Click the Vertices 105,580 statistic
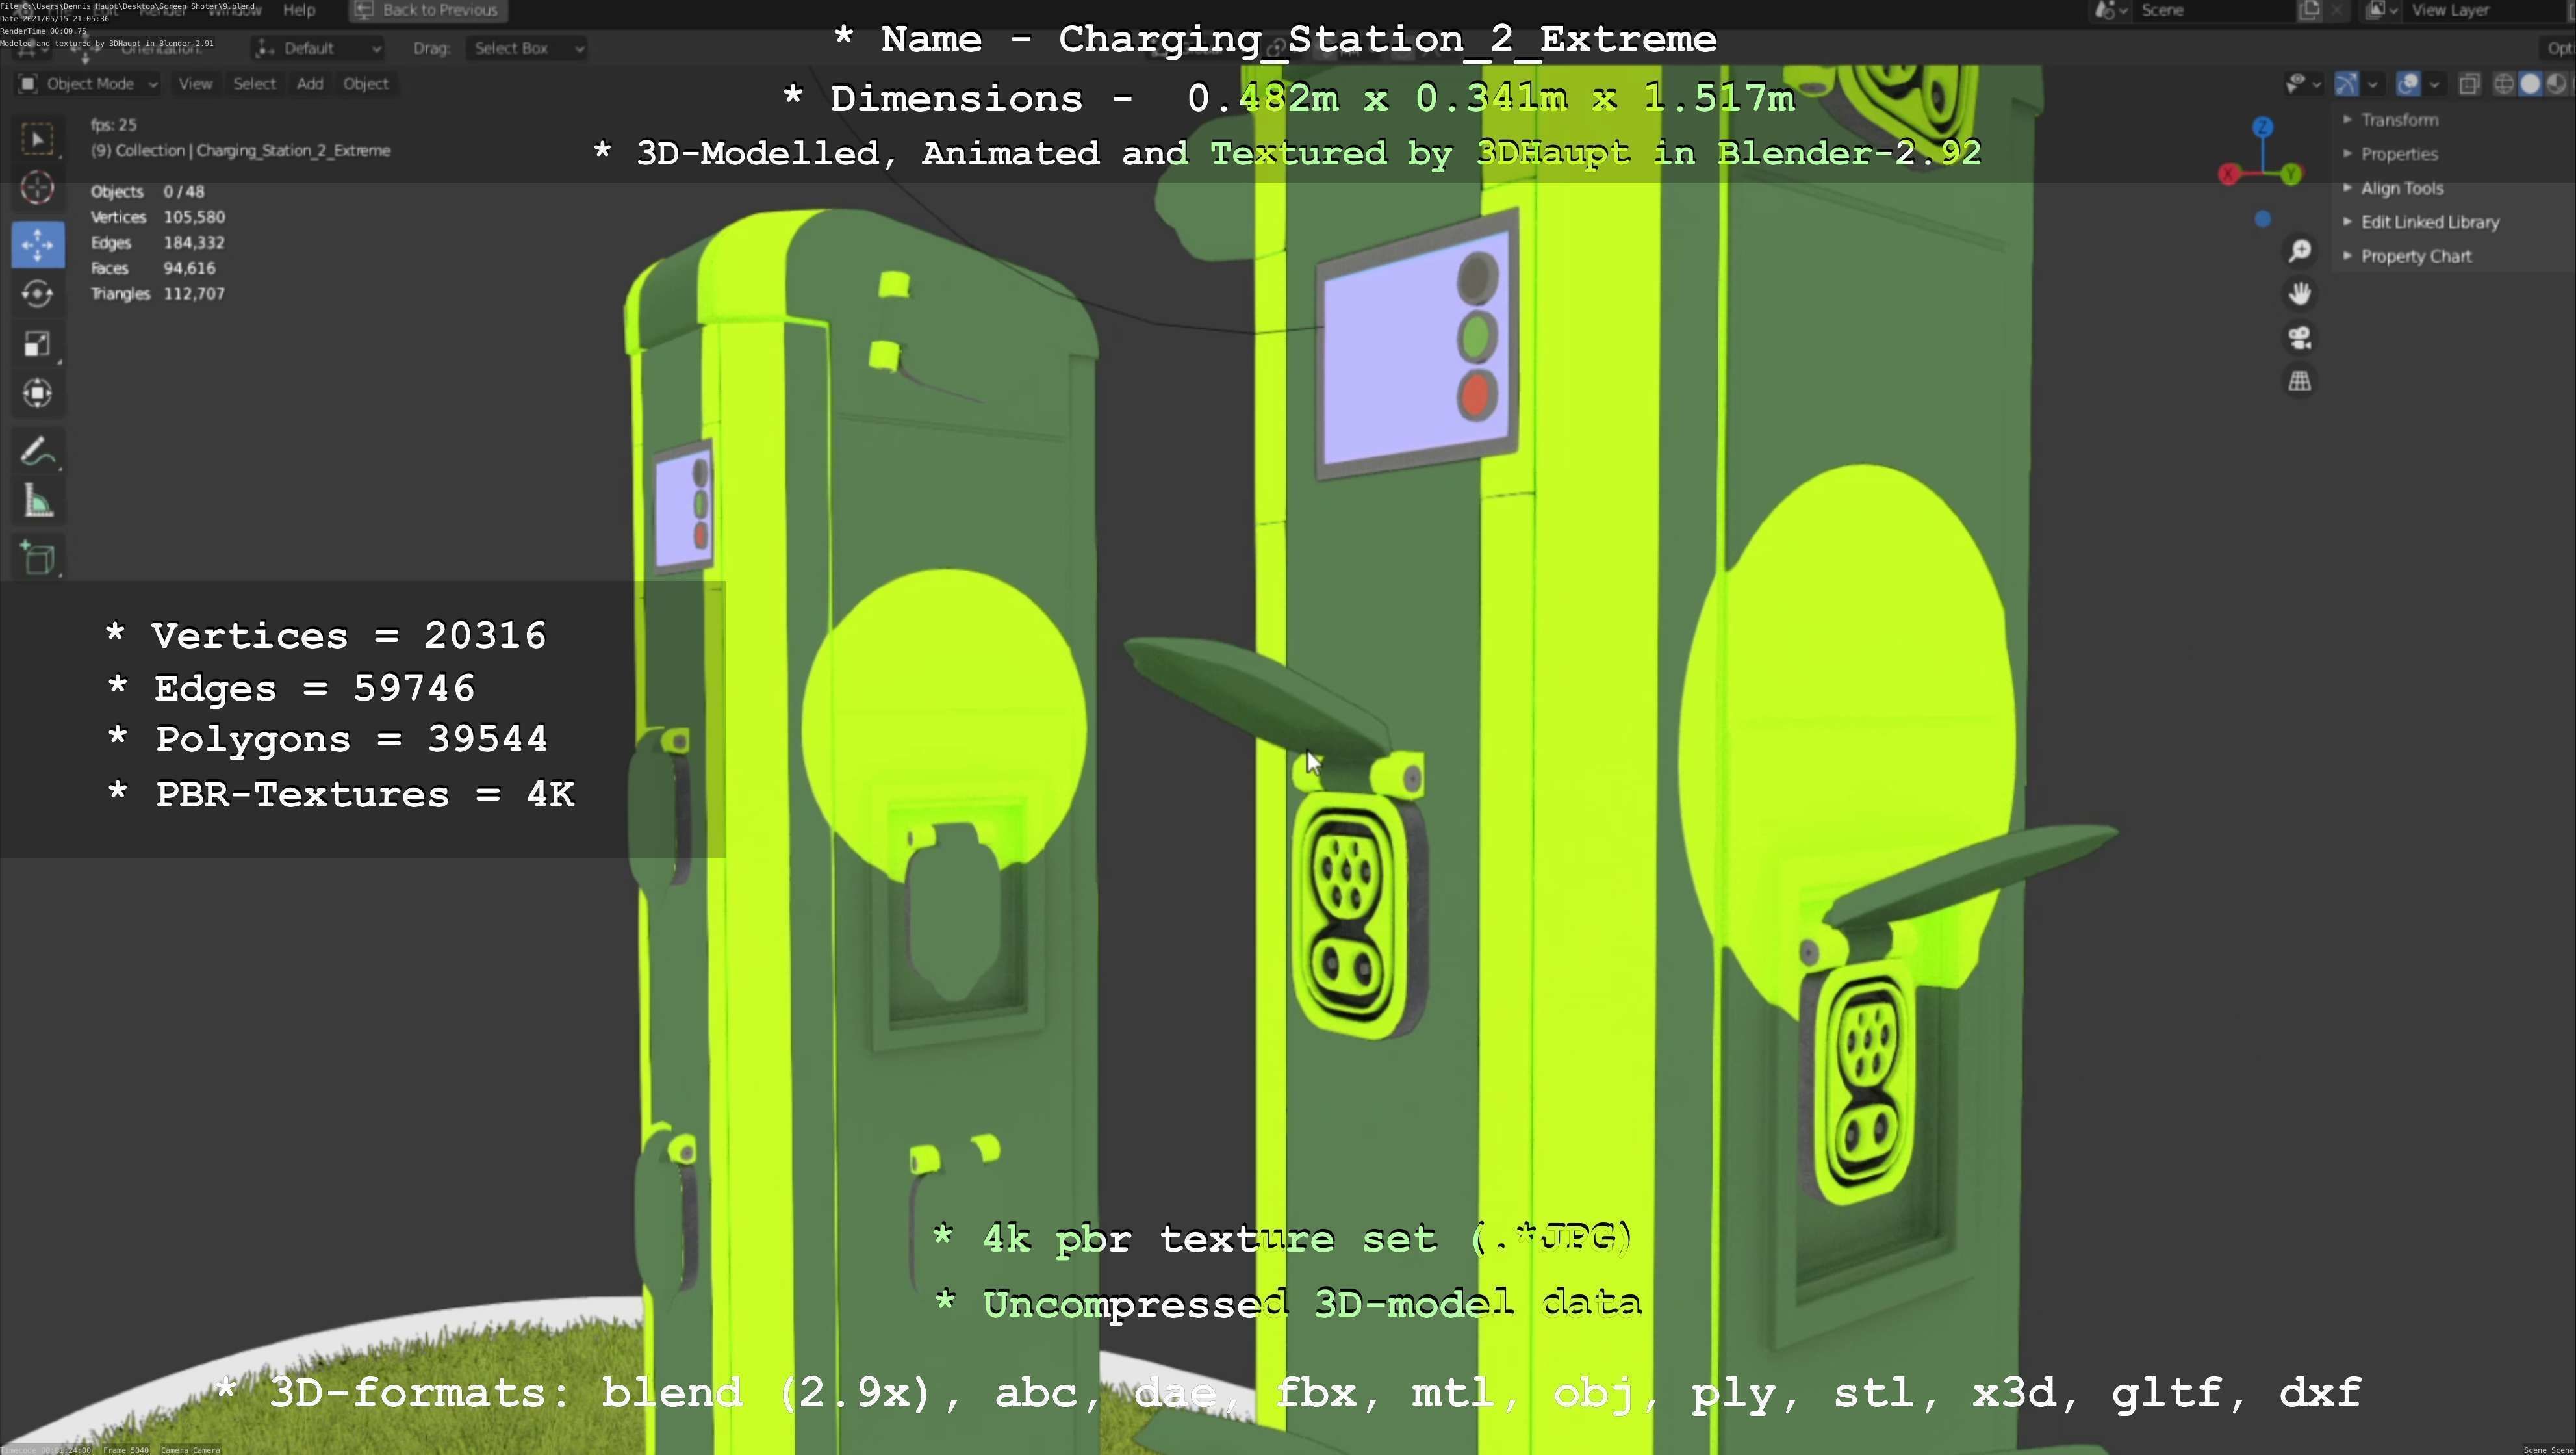Screen dimensions: 2576x1455 click(x=157, y=217)
